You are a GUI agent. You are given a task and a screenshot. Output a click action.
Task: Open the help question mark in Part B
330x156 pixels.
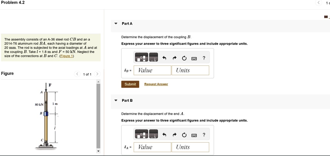point(204,135)
